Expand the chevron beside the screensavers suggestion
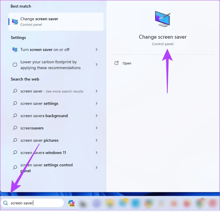Image resolution: width=220 pixels, height=212 pixels. (96, 128)
